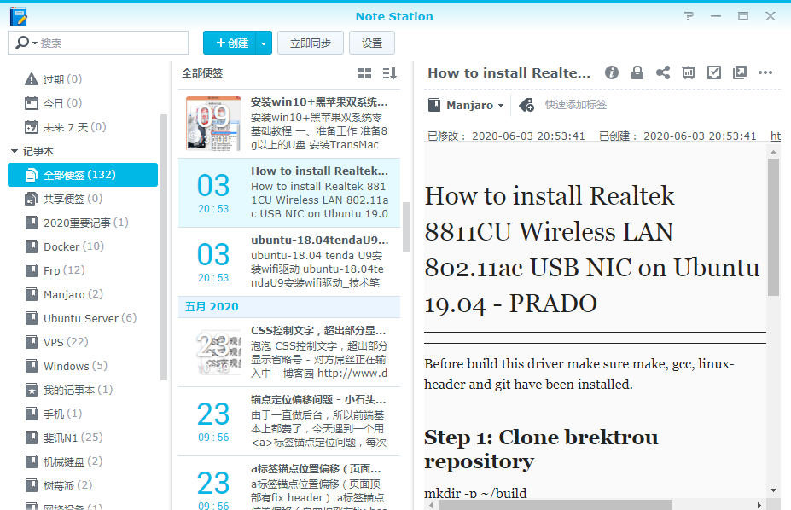The width and height of the screenshot is (791, 510).
Task: Click the share note icon
Action: (663, 73)
